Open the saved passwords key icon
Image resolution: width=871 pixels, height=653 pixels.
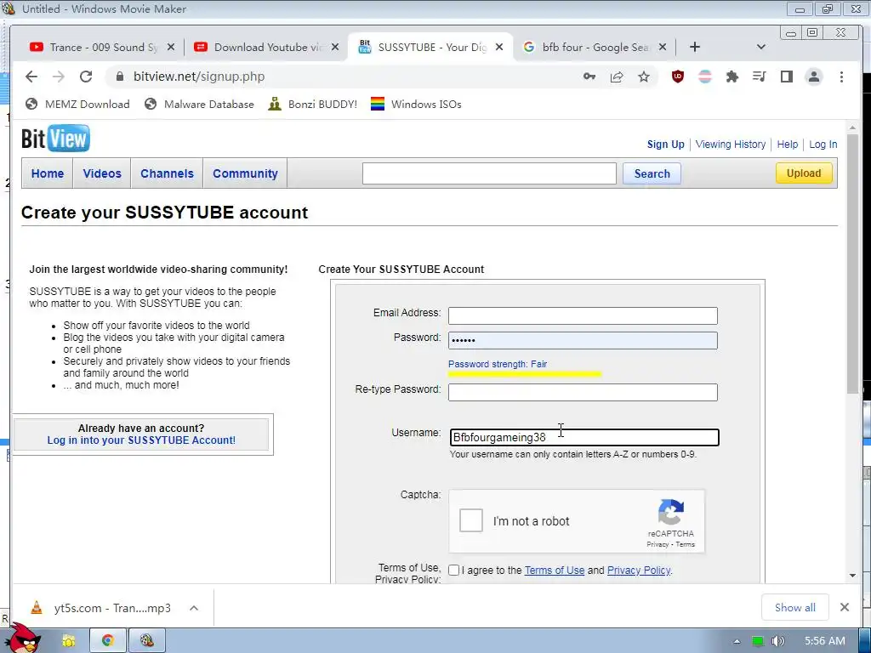[x=589, y=77]
